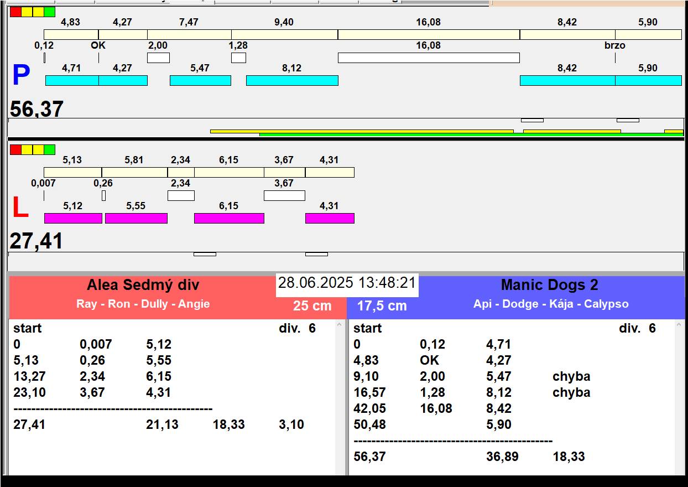
Task: Click the green start light in lane L
Action: click(50, 149)
